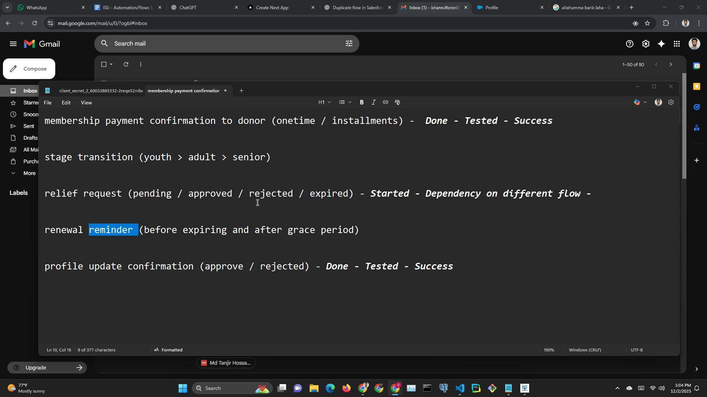Toggle italic formatting in Notepad
Viewport: 707px width, 397px height.
coord(373,103)
